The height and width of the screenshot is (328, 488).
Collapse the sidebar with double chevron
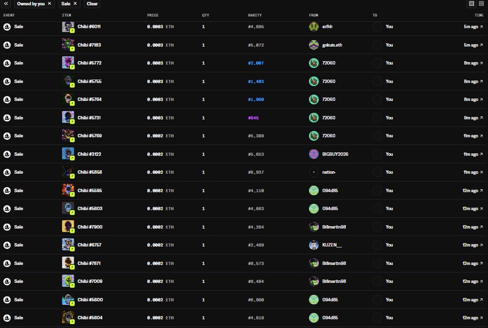[6, 4]
